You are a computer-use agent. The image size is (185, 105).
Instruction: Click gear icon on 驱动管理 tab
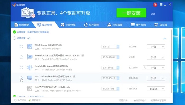click(39, 25)
